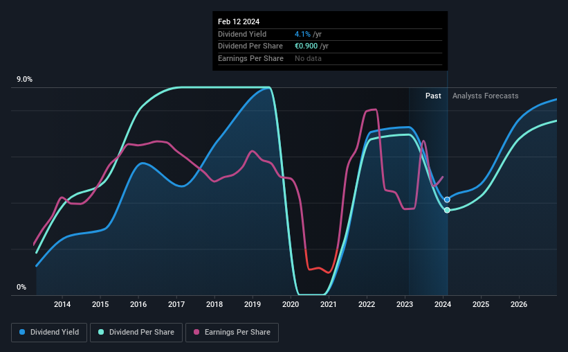Click the €0.900 dividend per share value
Viewport: 568px width, 352px height.
pos(306,46)
